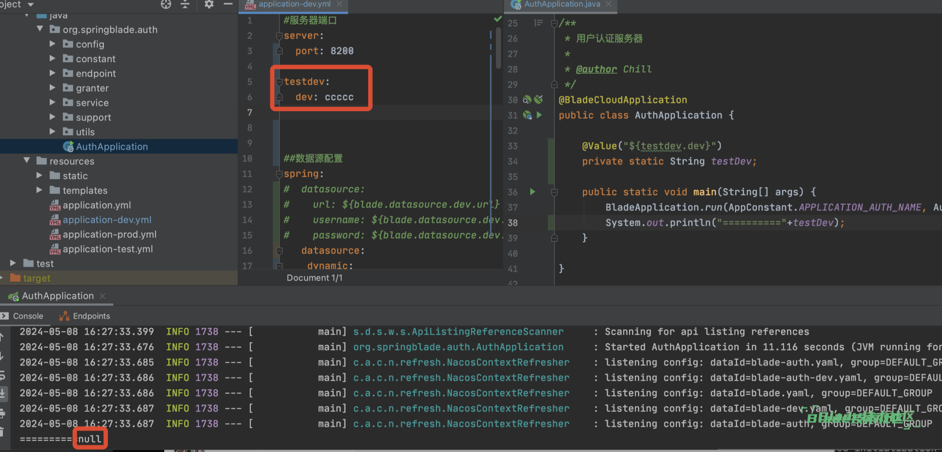Click the @author Javadoc tag link

coord(596,69)
